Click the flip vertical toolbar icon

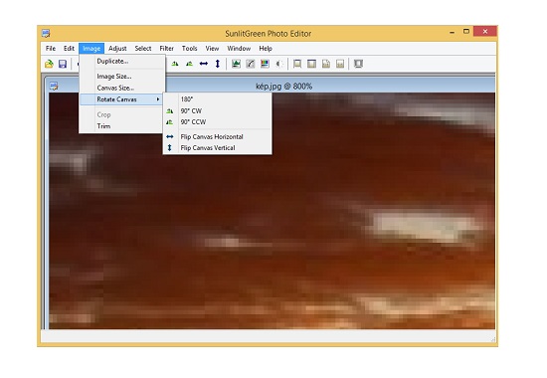coord(218,64)
